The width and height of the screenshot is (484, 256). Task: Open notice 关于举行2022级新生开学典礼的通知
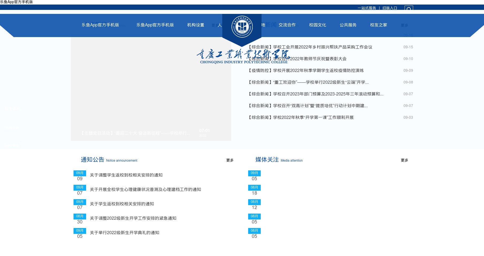click(x=125, y=233)
